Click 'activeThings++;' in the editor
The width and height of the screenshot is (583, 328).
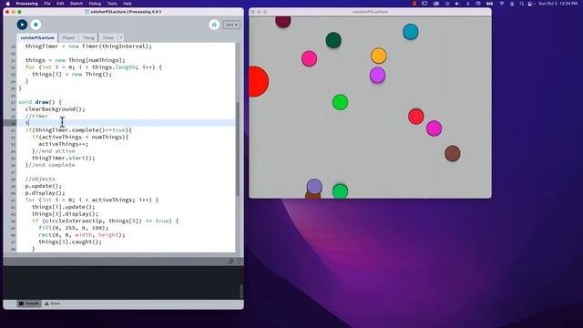point(63,144)
